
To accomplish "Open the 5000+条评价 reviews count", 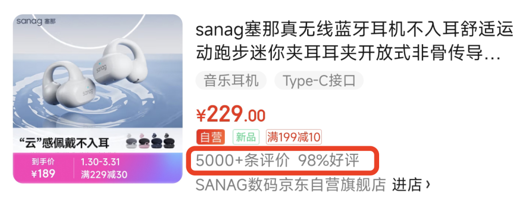I will point(242,161).
